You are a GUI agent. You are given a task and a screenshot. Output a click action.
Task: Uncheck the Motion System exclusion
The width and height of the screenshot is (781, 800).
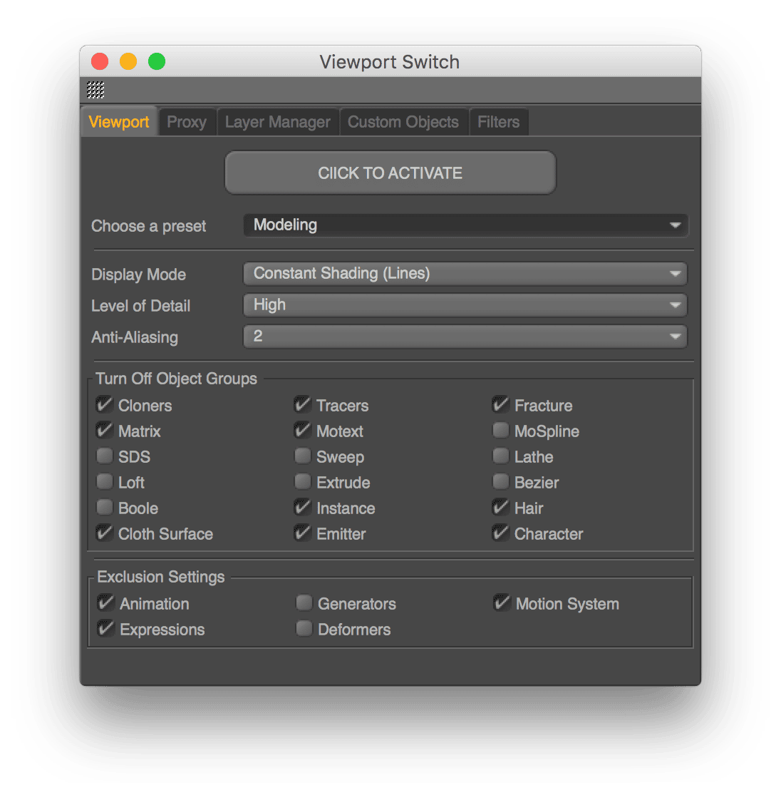502,603
